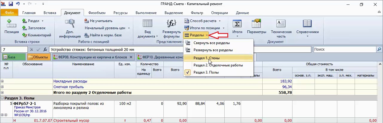Open Доп. информация for the position
Image resolution: width=383 pixels, height=123 pixels.
tap(70, 29)
